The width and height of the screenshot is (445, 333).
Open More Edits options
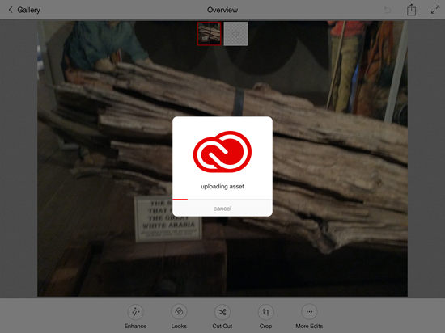[x=309, y=317]
